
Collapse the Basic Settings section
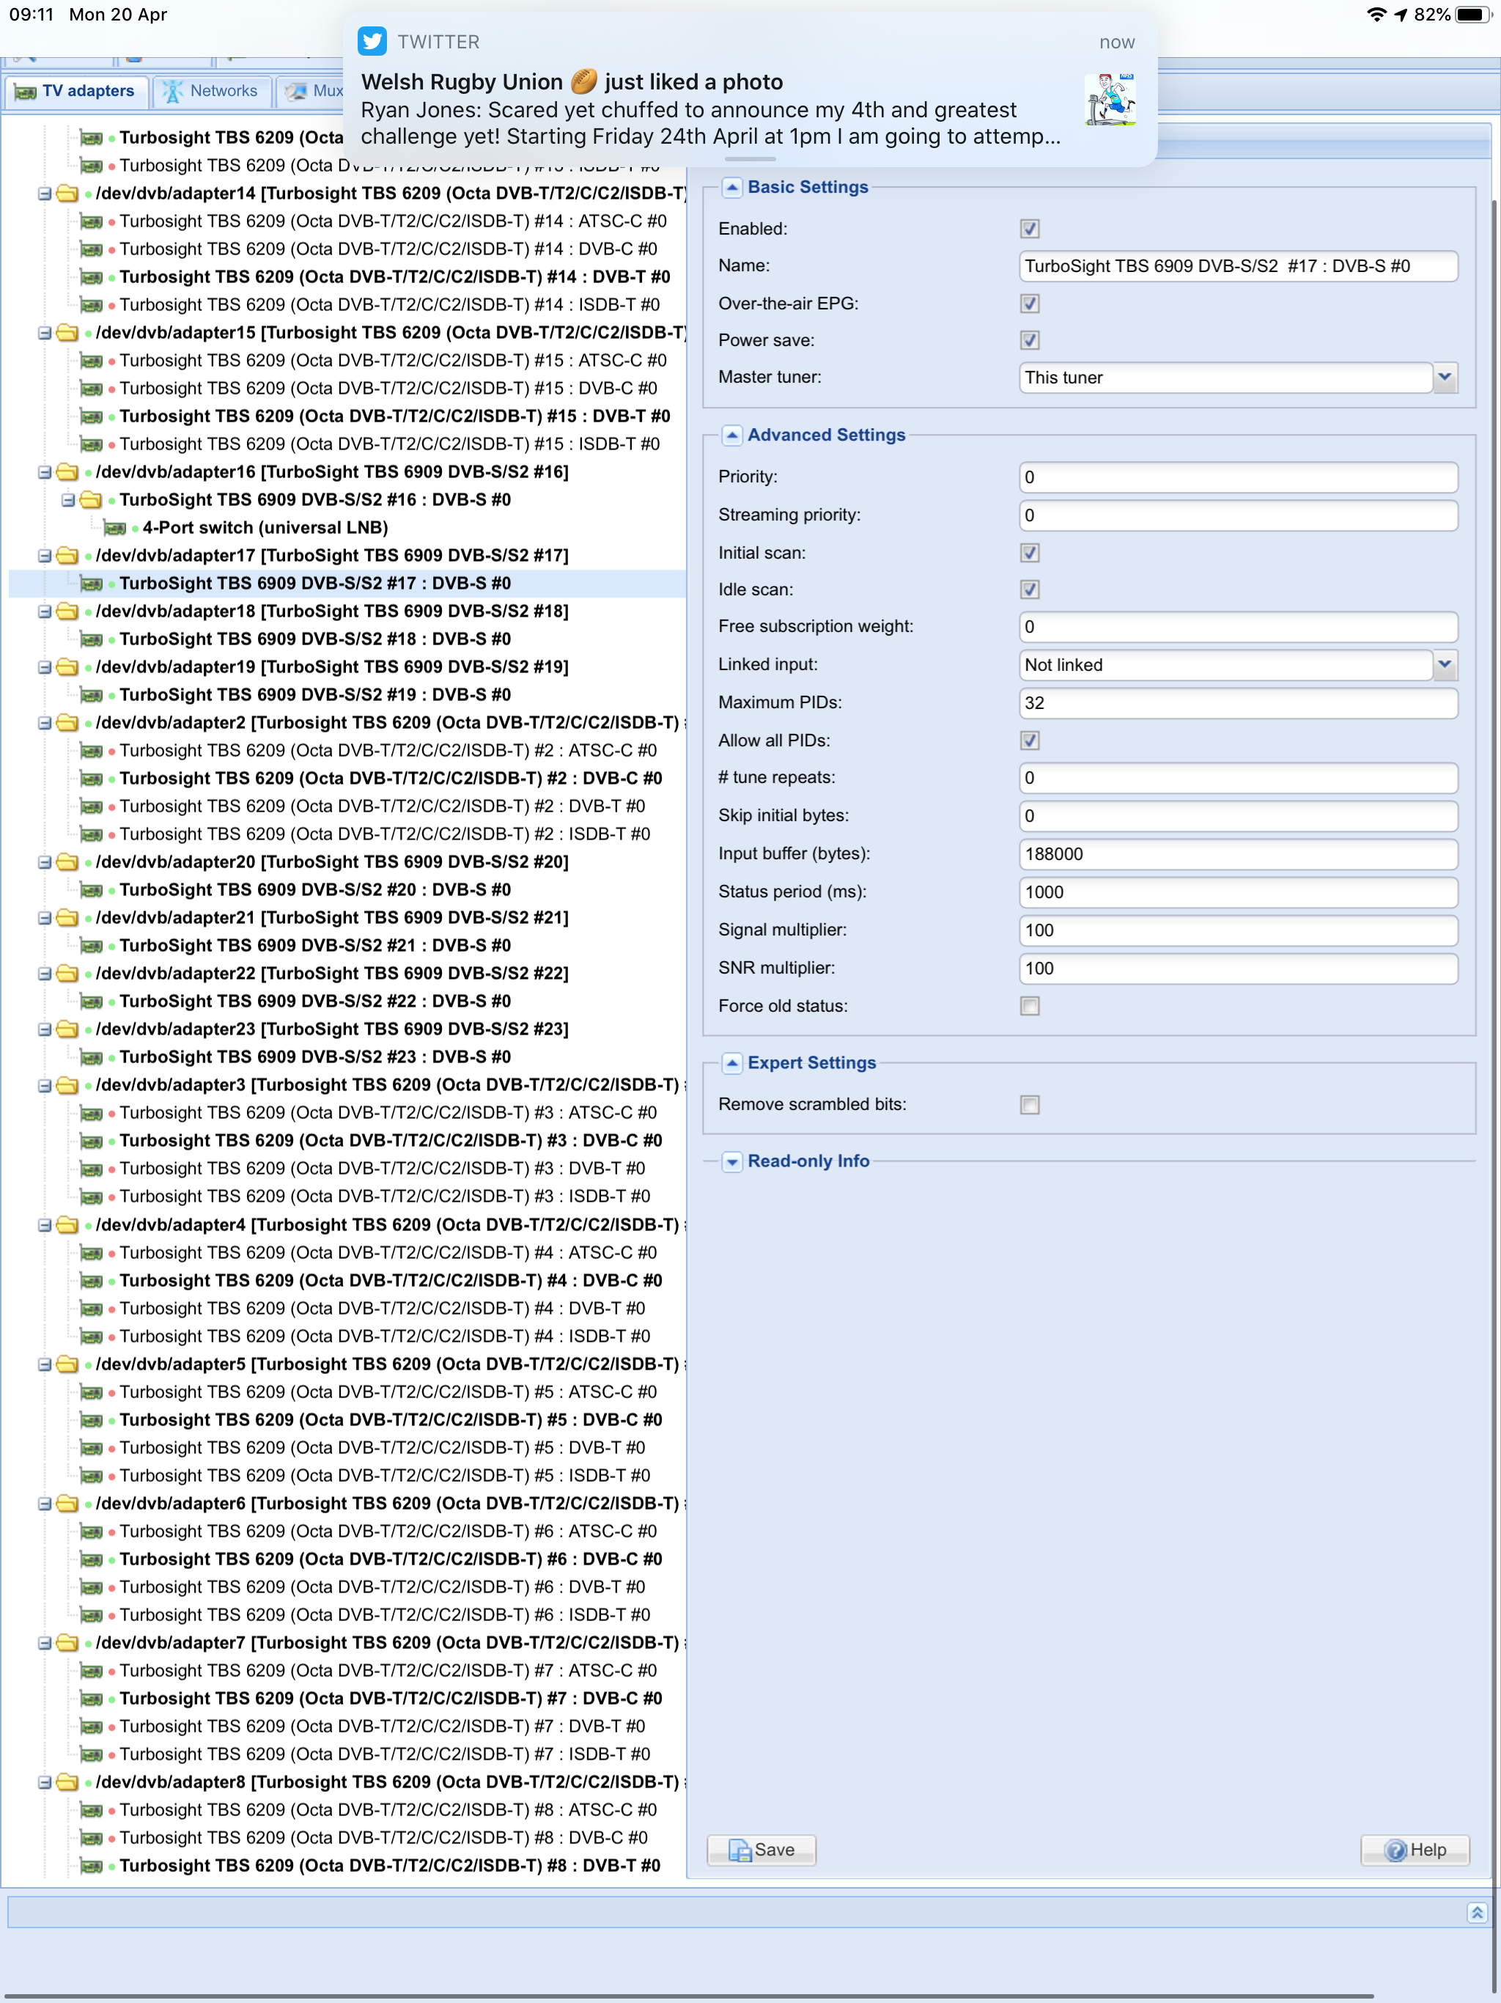[732, 188]
